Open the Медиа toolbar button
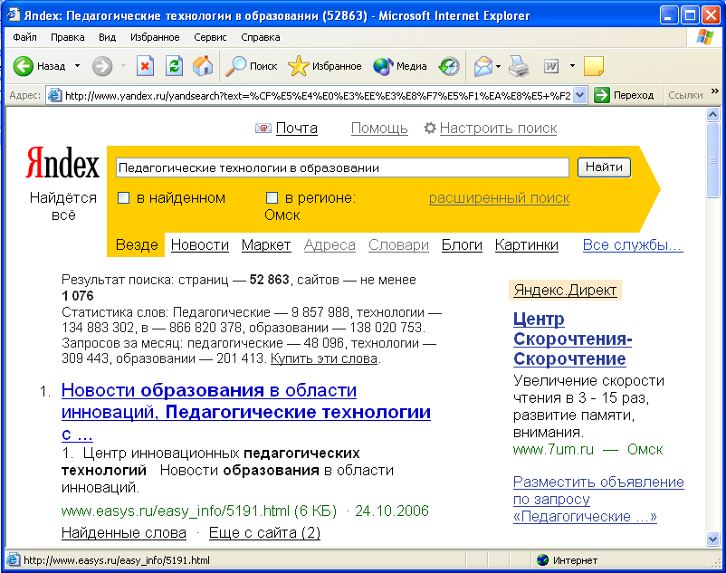Screen dimensions: 726x573 [x=400, y=66]
